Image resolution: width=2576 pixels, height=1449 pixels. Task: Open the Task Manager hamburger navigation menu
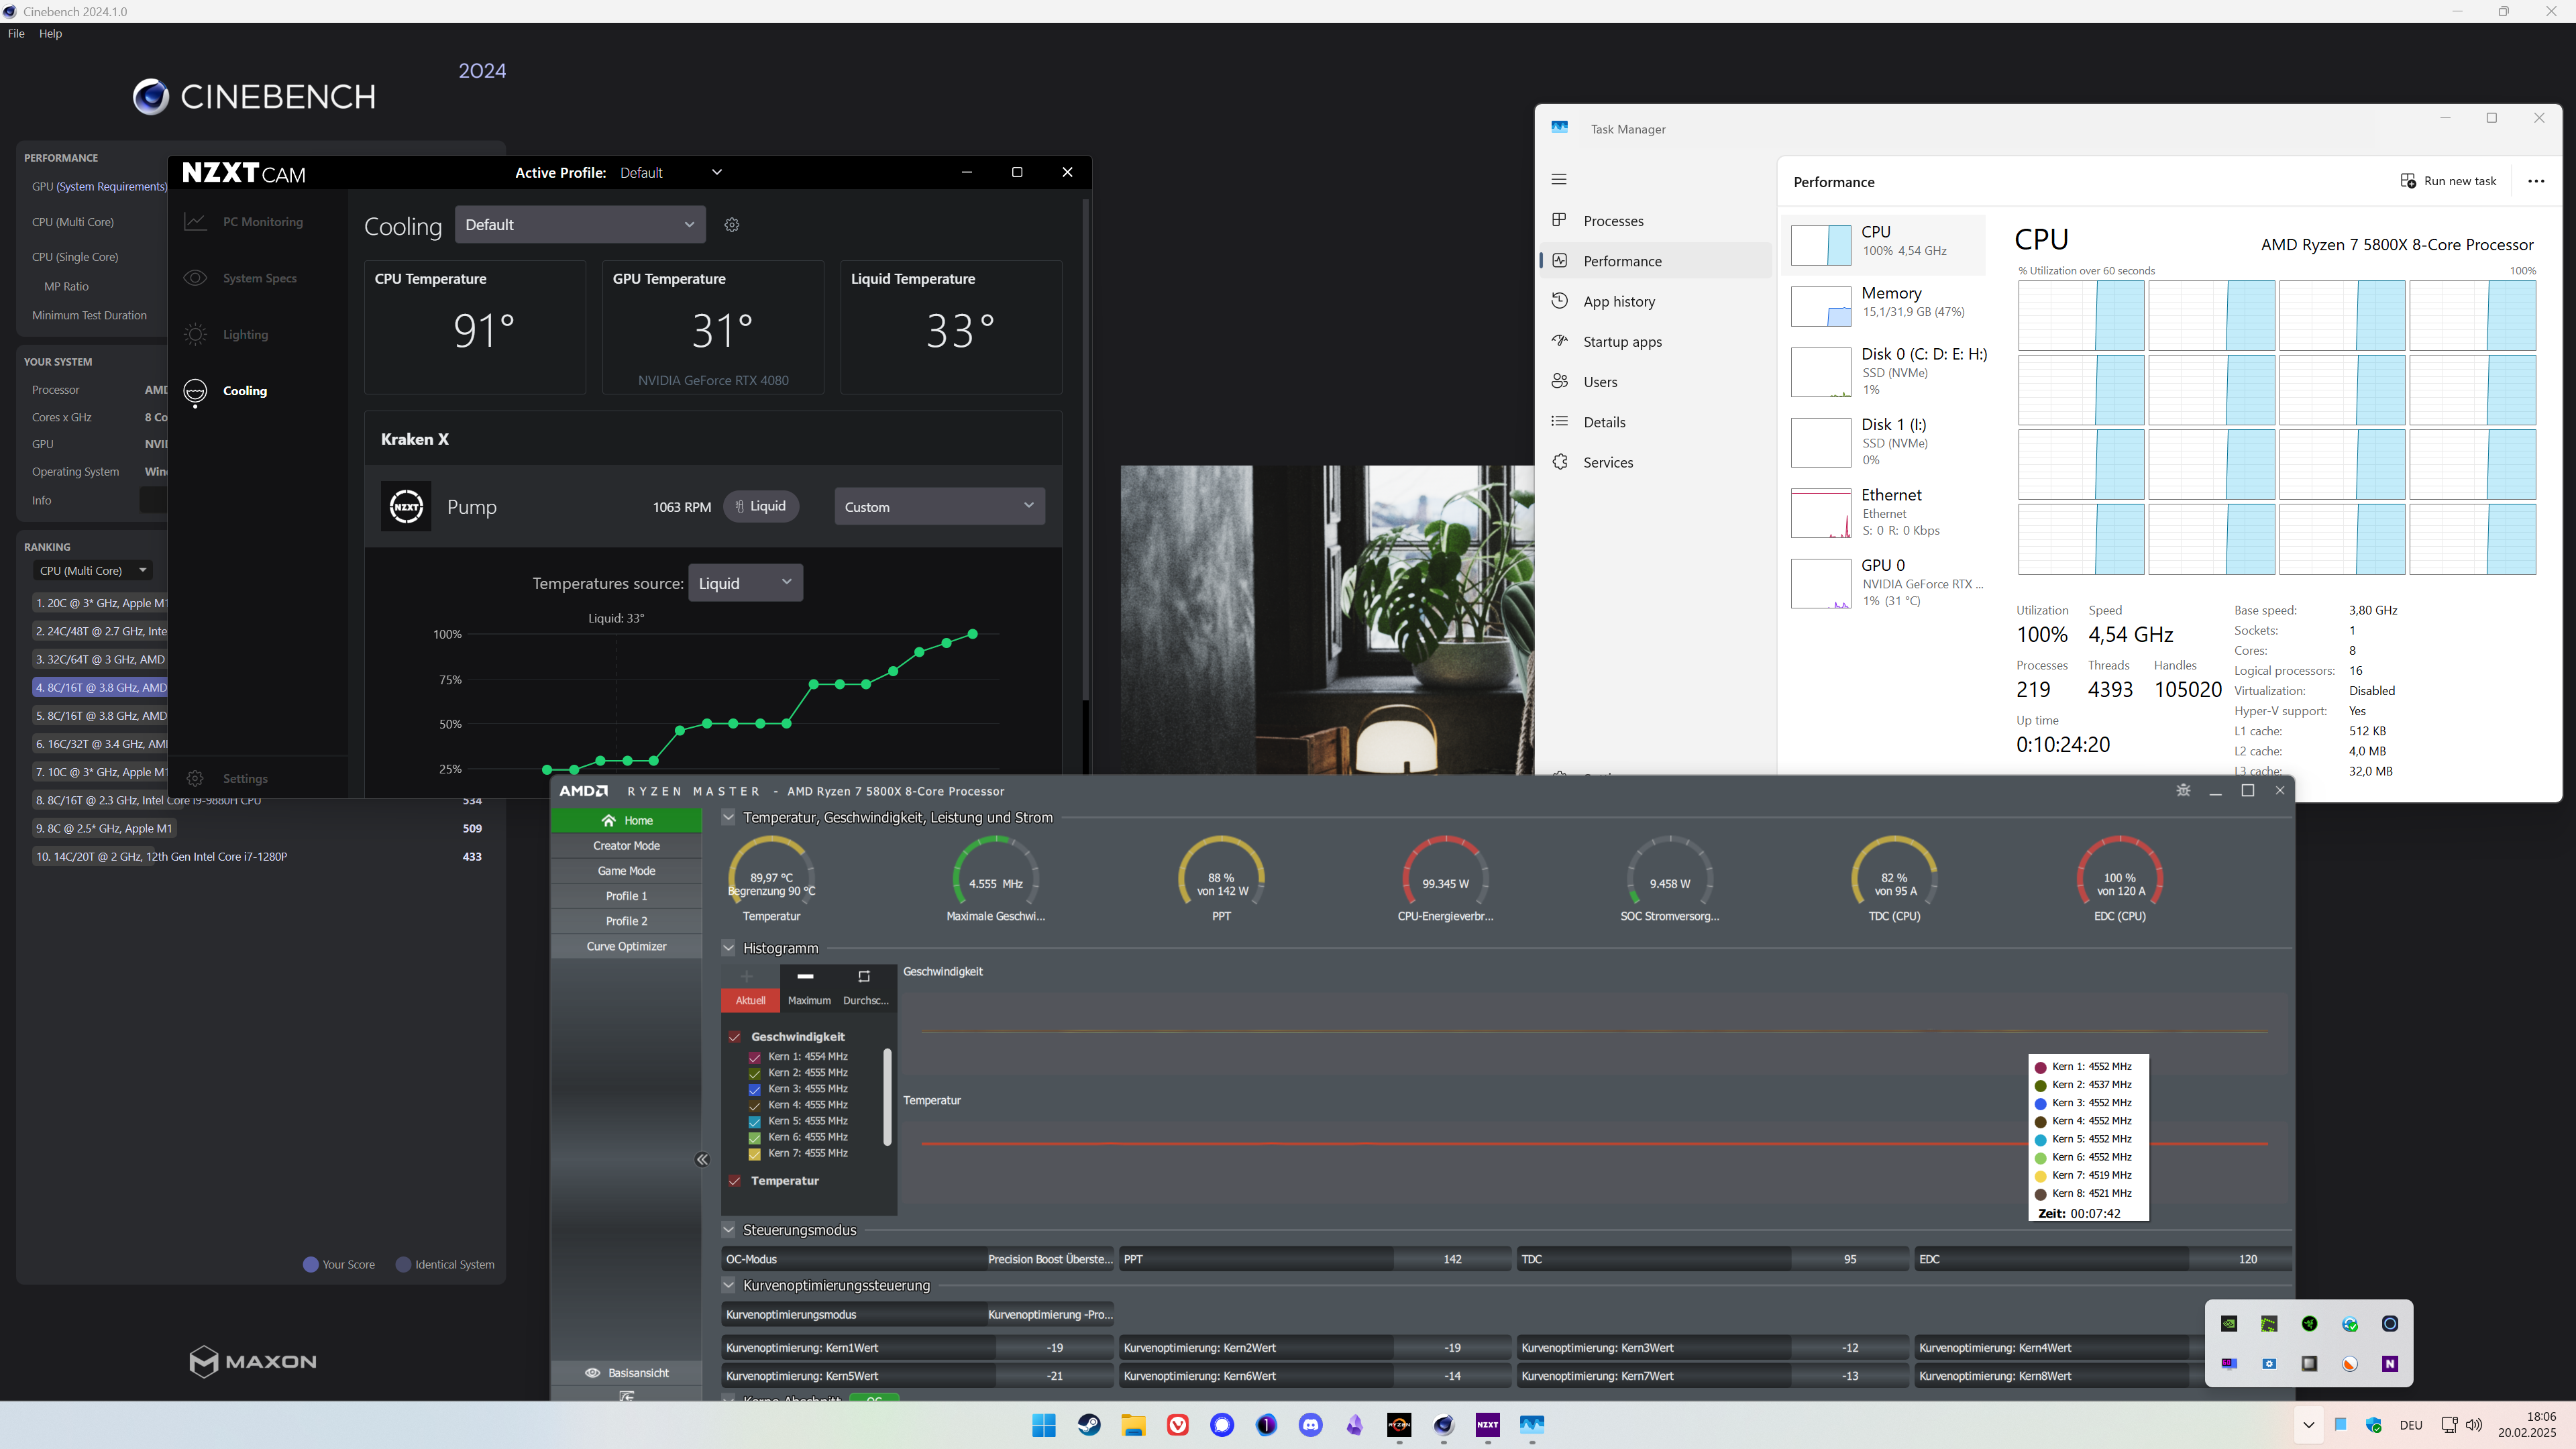click(1559, 179)
